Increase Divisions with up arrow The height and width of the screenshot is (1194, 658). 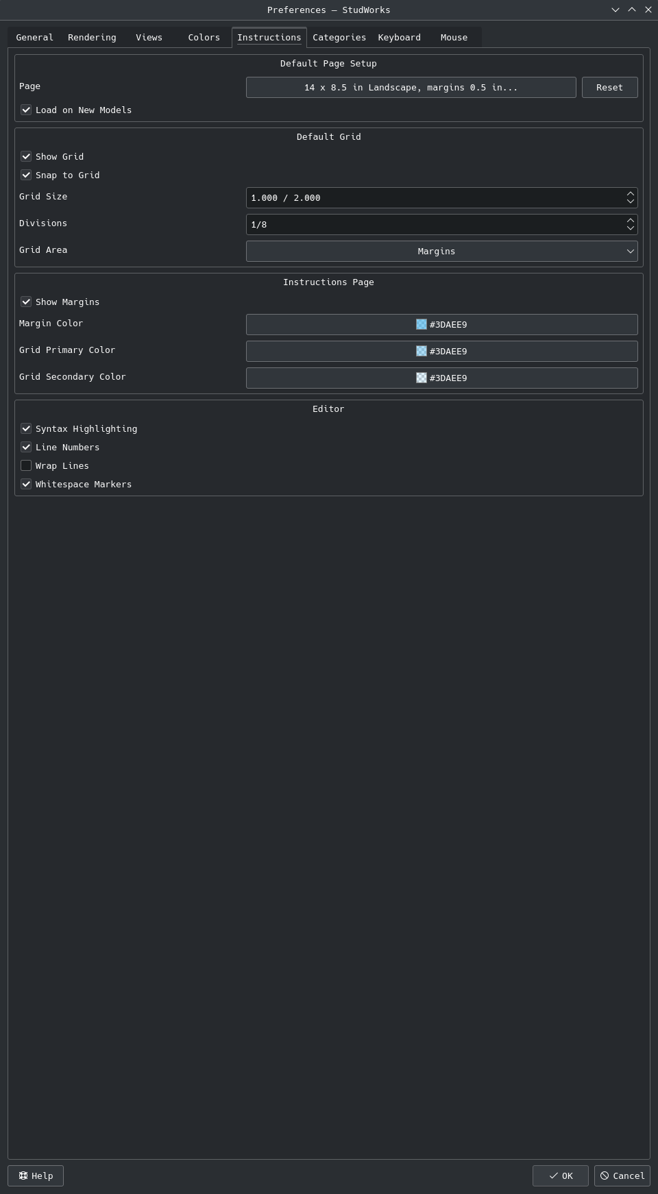coord(630,220)
